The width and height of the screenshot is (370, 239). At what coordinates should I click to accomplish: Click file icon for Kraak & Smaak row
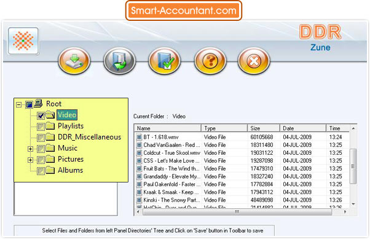pos(140,192)
